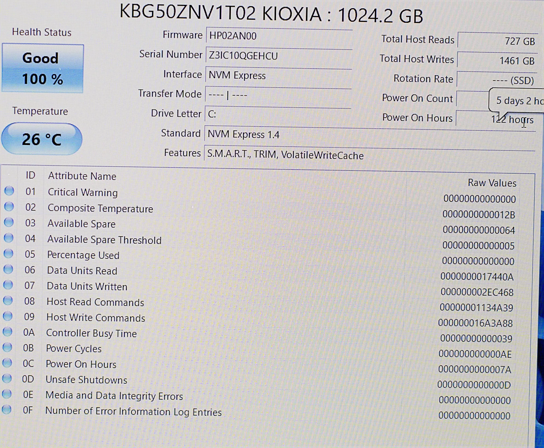Click status icon for Data Units Written row
Viewport: 544px width, 448px height.
[x=8, y=285]
